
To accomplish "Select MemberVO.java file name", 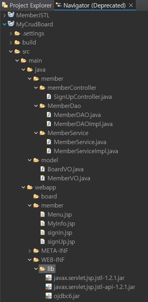I will pos(69,178).
